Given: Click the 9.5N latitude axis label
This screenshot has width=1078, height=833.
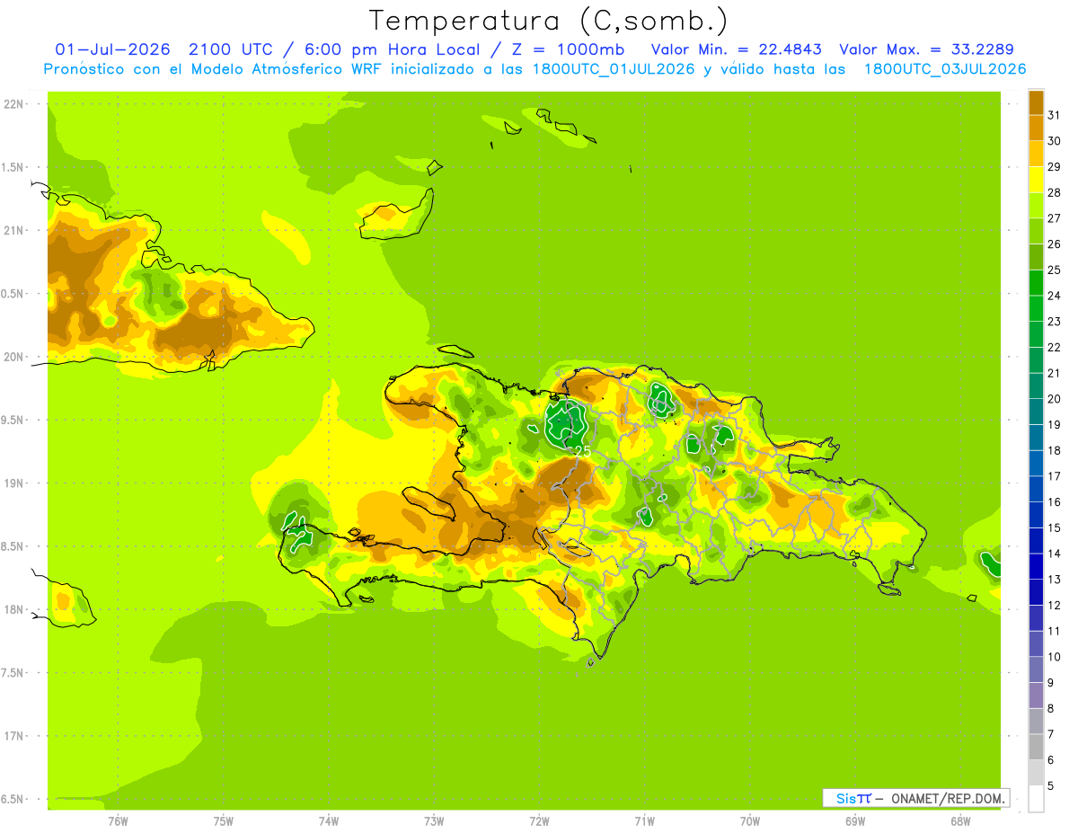Looking at the screenshot, I should click(13, 420).
